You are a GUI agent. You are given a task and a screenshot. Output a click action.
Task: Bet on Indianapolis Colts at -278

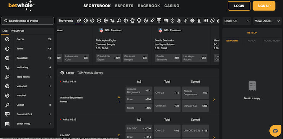[x=76, y=58]
